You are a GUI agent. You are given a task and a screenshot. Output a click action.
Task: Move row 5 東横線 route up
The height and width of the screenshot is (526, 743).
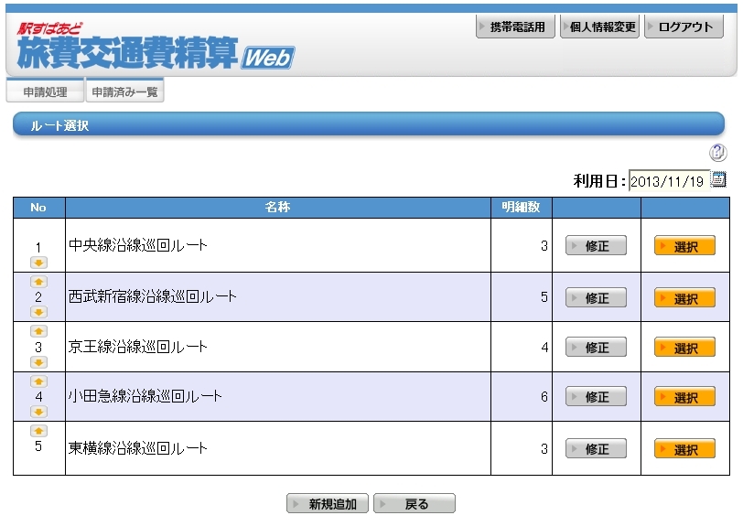(38, 431)
